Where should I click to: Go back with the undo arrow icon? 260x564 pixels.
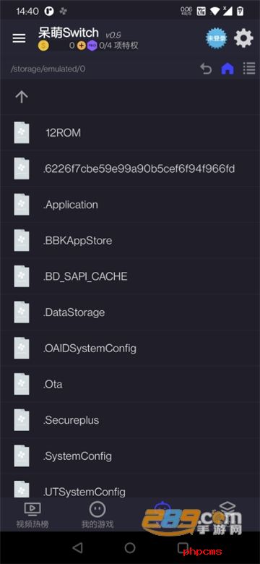pos(206,69)
